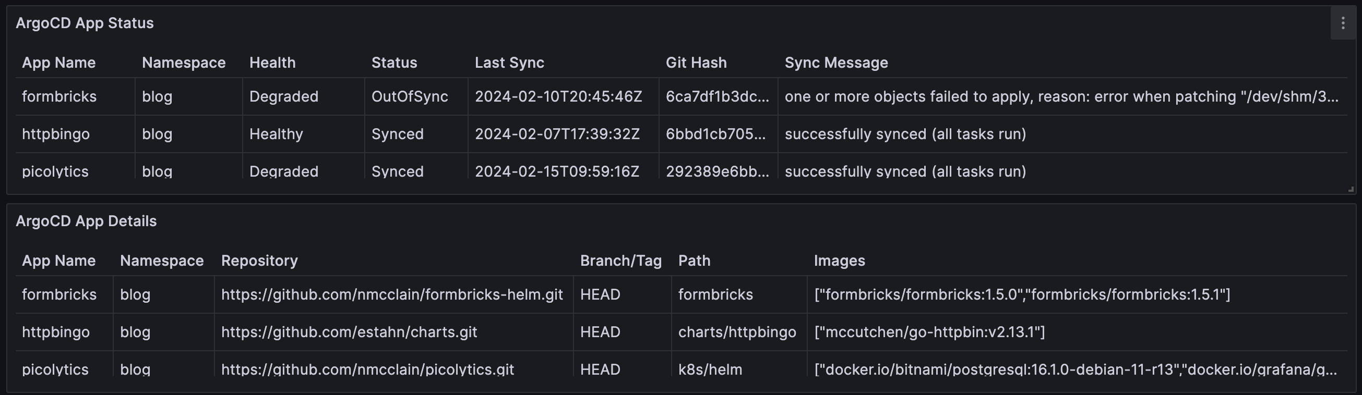Click the ArgoCD App Status panel title
Image resolution: width=1362 pixels, height=395 pixels.
[x=85, y=23]
